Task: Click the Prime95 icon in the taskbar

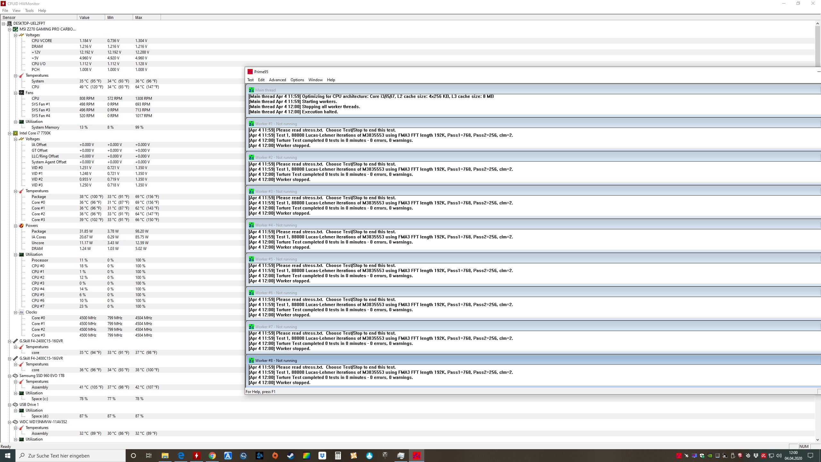Action: pyautogui.click(x=416, y=456)
